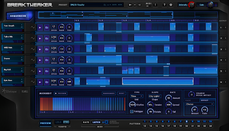Click the waveform icon beside Big Kick
This screenshot has height=131, width=229.
[33, 71]
